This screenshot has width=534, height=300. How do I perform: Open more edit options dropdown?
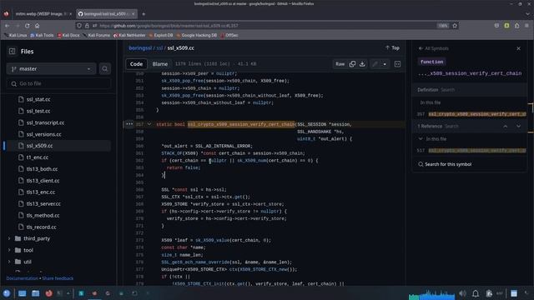385,64
